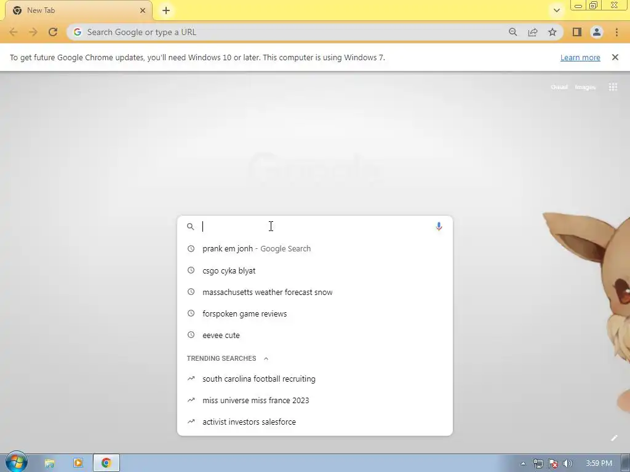Click history clock icon beside 'eevee cute'

tap(191, 335)
